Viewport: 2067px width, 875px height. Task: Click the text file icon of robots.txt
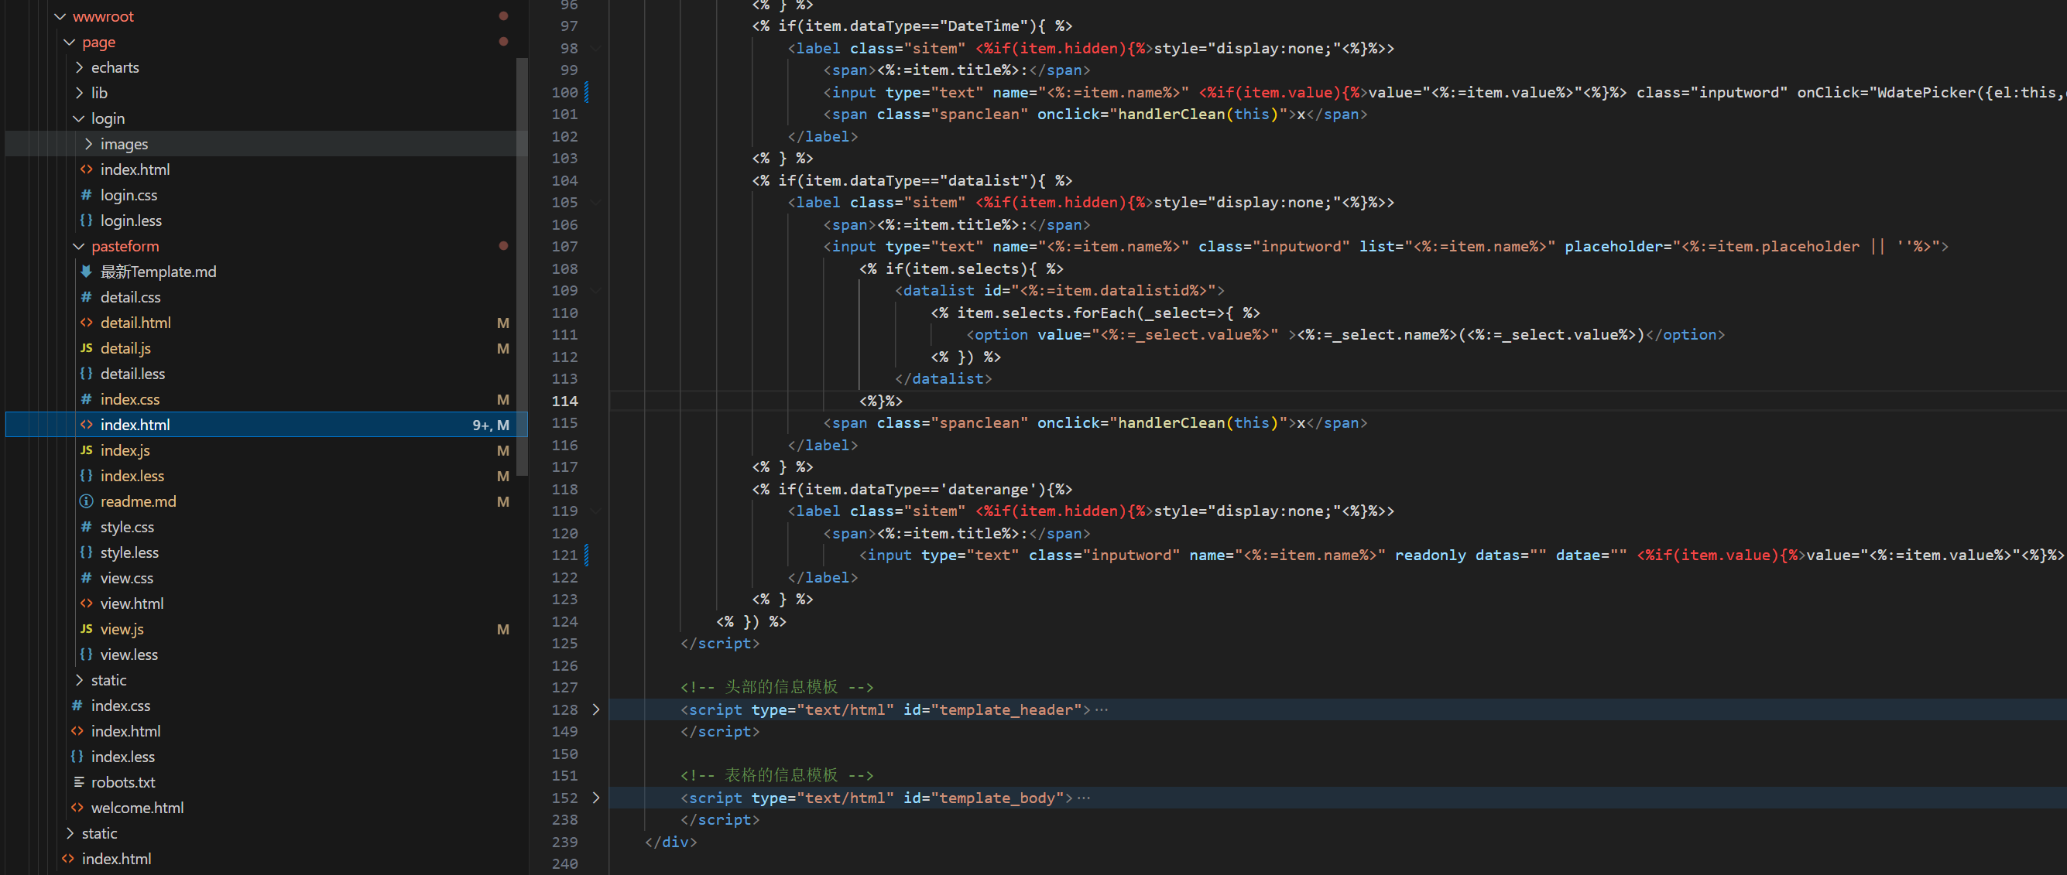click(x=79, y=782)
